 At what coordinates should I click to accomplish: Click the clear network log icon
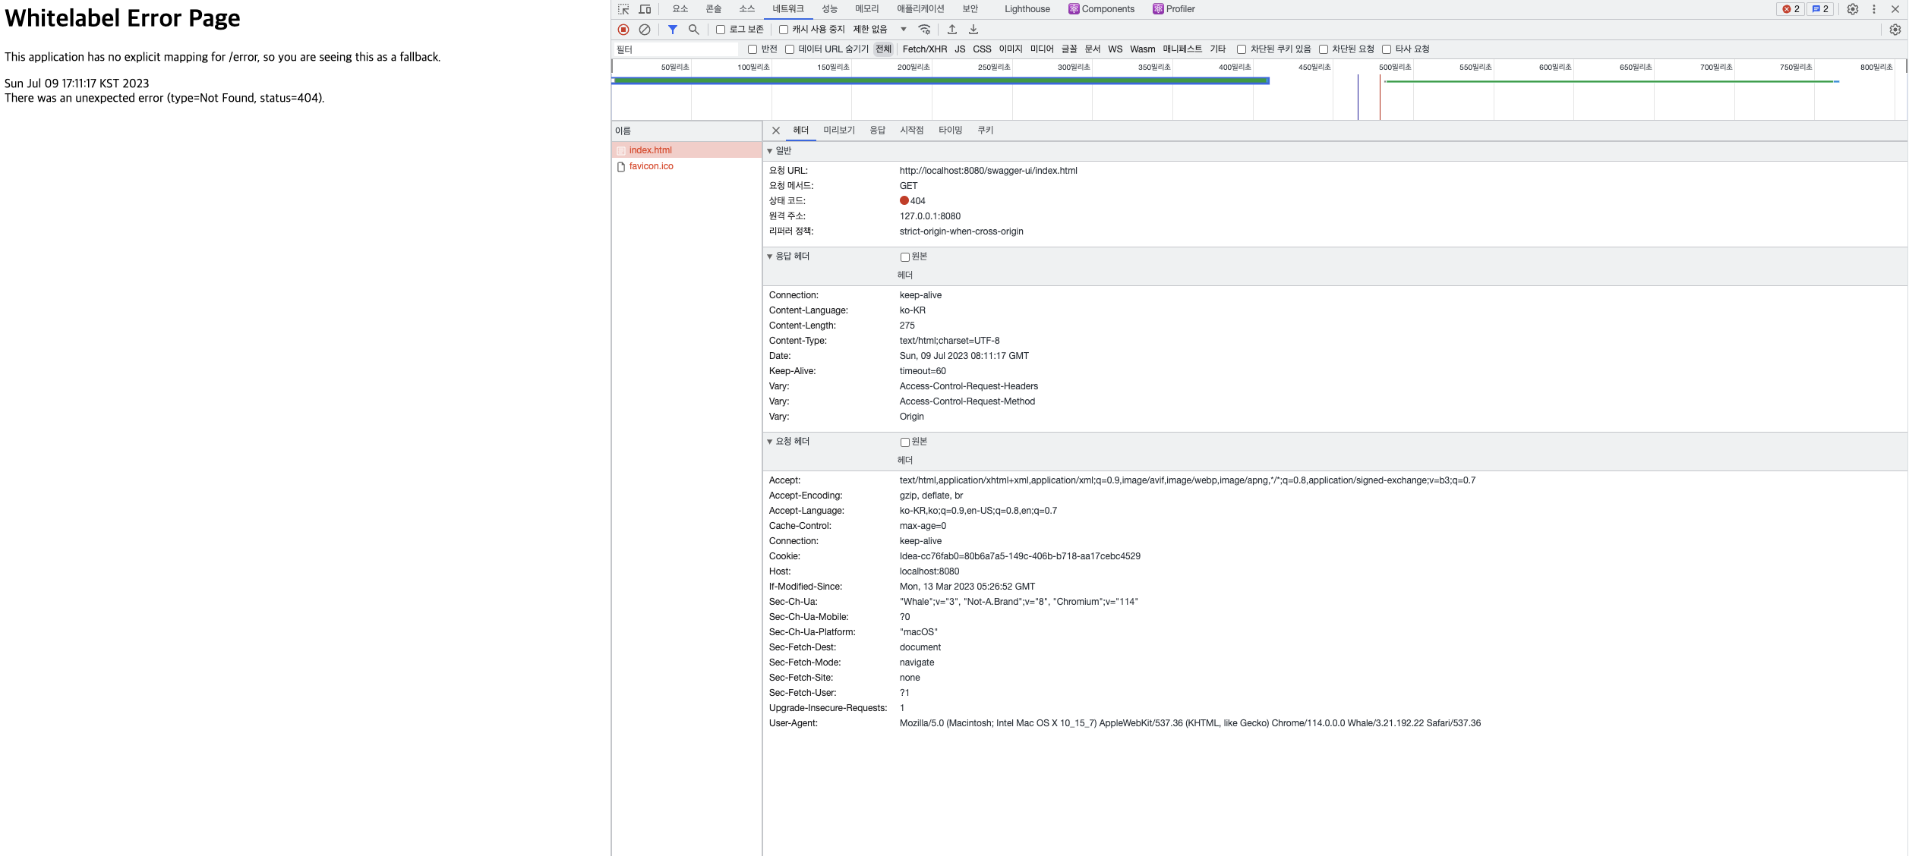[645, 30]
